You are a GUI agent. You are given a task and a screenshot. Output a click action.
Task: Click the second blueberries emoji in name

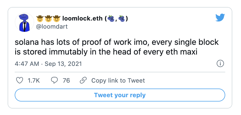(122, 19)
